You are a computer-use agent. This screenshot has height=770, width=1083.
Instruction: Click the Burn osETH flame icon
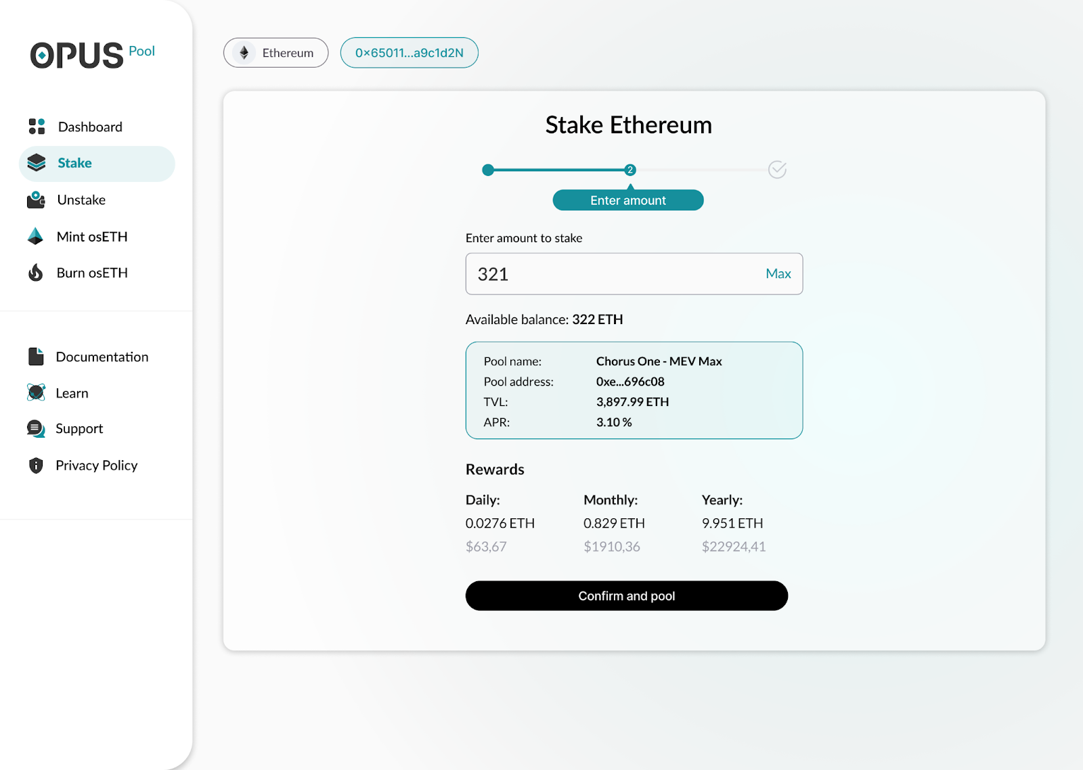tap(36, 273)
